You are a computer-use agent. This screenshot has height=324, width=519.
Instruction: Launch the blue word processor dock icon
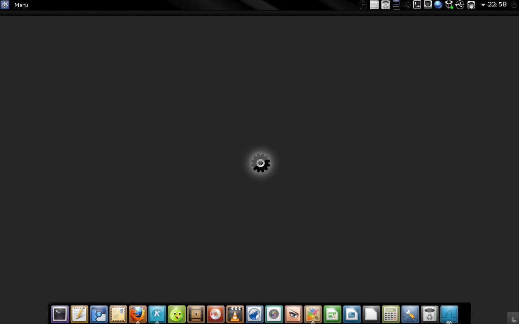[352, 314]
